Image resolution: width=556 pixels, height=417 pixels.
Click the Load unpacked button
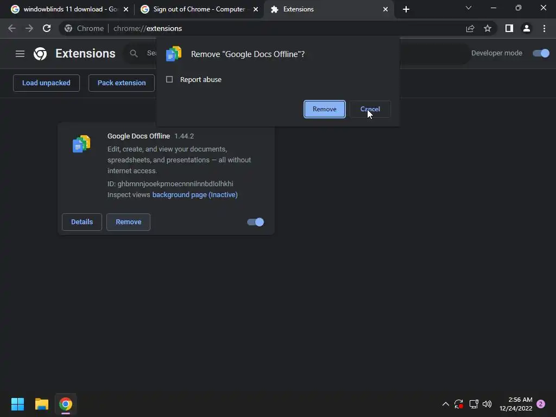tap(46, 83)
